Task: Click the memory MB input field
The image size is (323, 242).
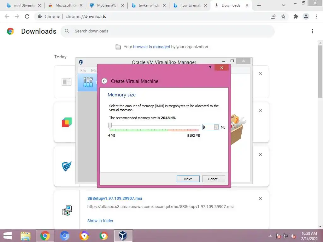Action: (x=208, y=127)
